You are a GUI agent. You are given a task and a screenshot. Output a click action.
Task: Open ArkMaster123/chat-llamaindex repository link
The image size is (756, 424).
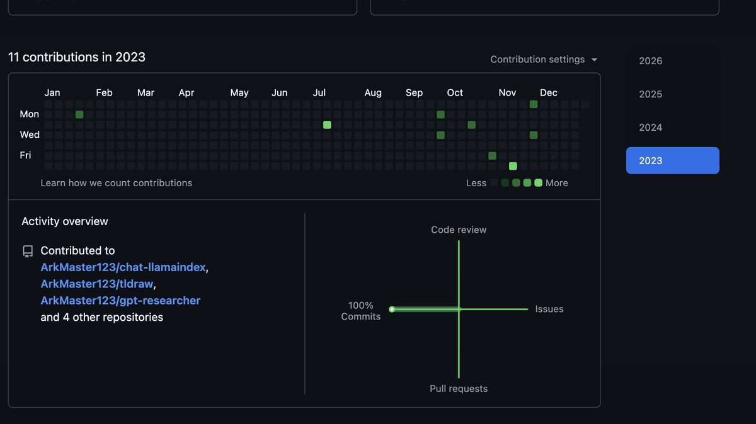(x=123, y=267)
